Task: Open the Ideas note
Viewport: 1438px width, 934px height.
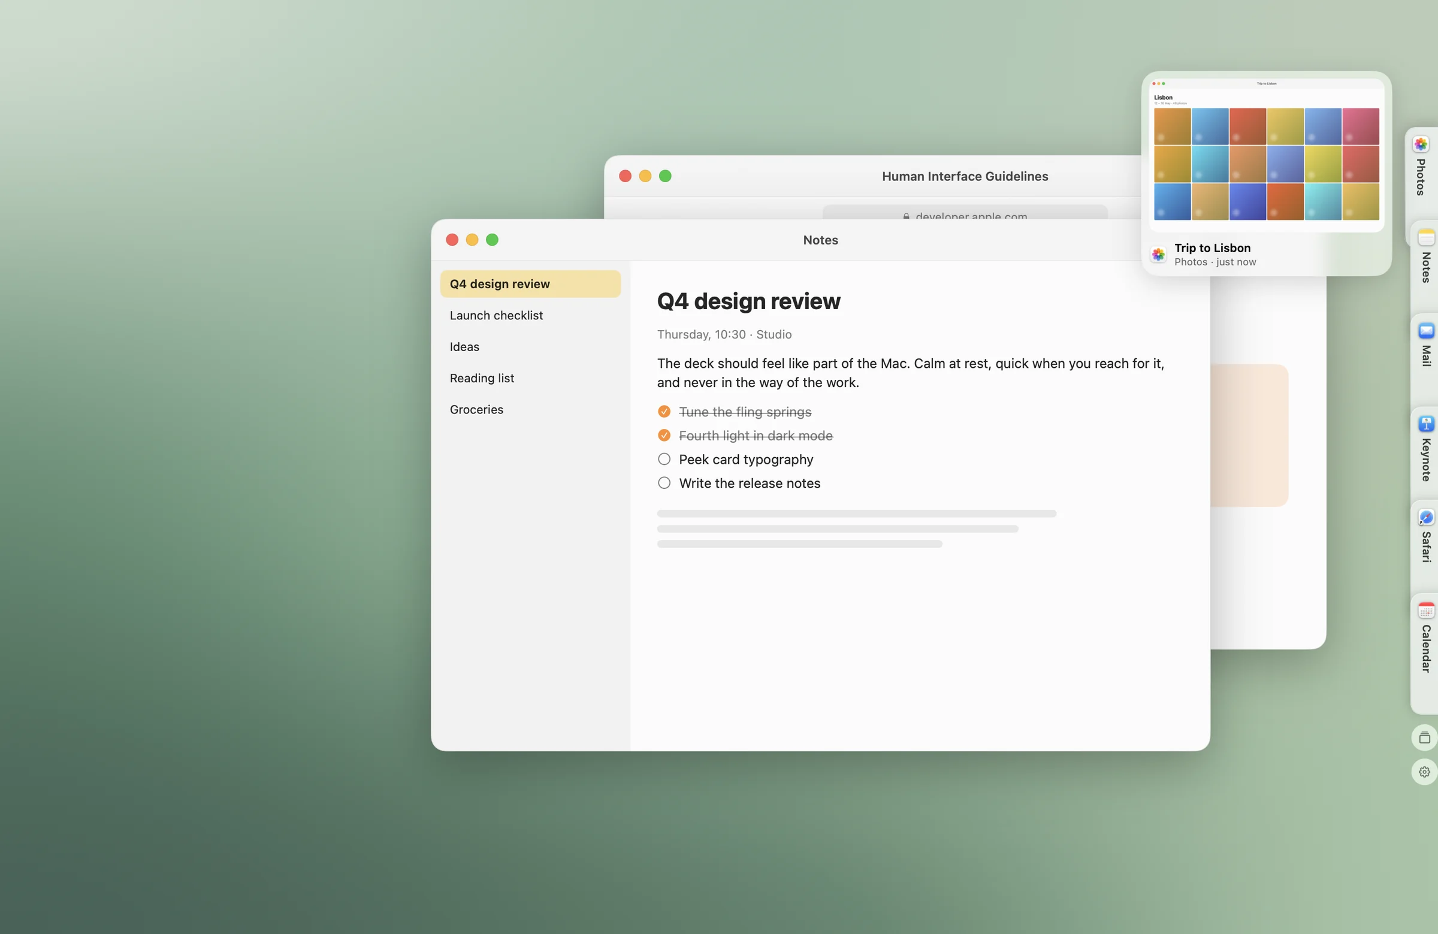Action: (530, 347)
